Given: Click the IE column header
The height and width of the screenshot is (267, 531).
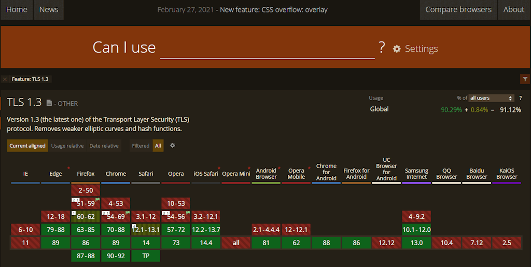Looking at the screenshot, I should [25, 174].
